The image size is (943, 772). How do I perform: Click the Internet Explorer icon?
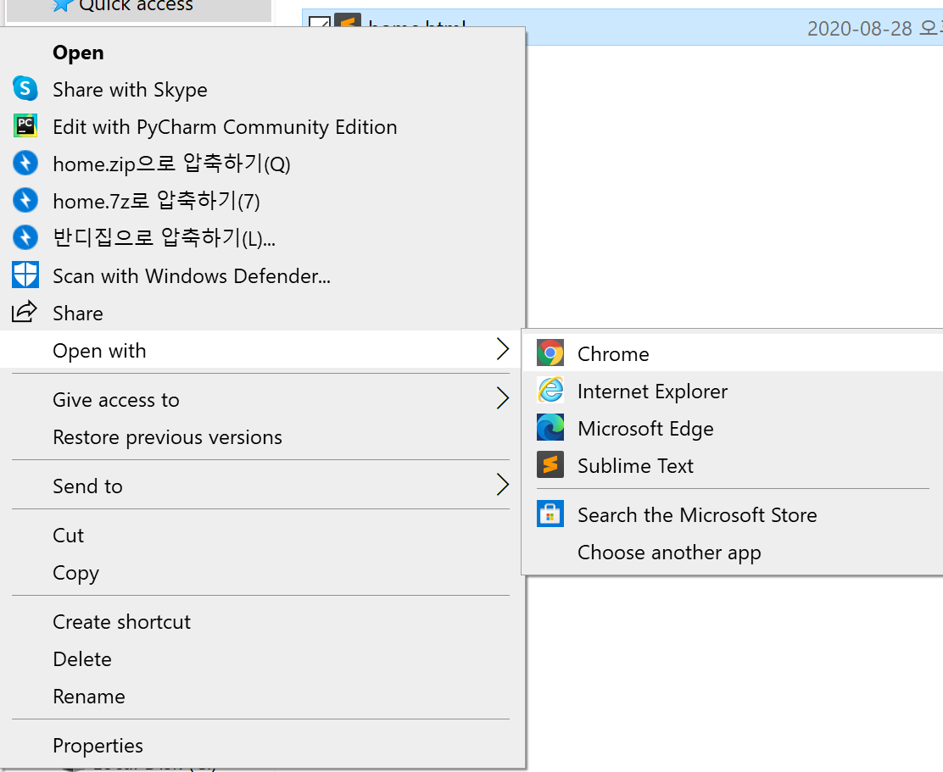point(550,391)
